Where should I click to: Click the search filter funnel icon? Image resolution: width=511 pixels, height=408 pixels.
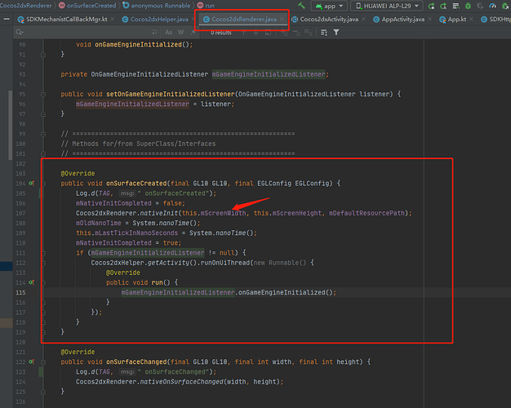[x=336, y=33]
